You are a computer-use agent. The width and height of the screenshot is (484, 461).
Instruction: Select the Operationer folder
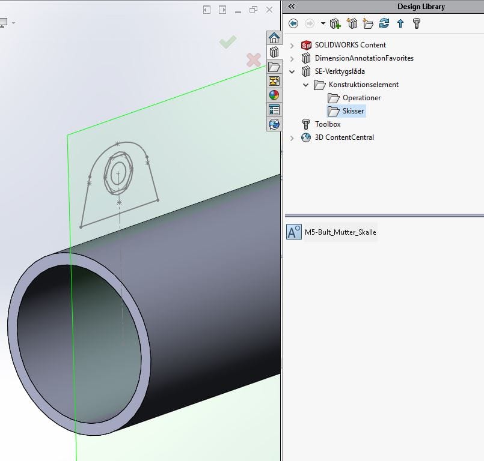(361, 98)
